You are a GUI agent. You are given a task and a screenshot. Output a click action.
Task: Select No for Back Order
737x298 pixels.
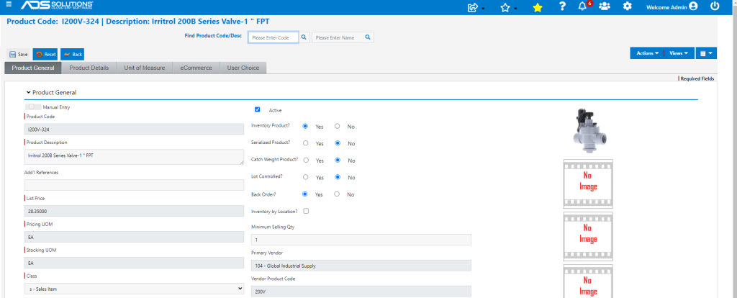(337, 194)
